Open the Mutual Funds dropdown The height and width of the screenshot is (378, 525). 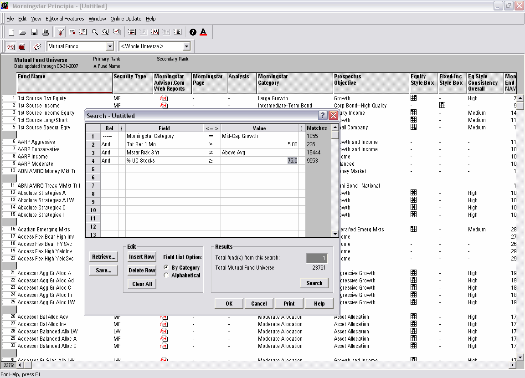109,46
